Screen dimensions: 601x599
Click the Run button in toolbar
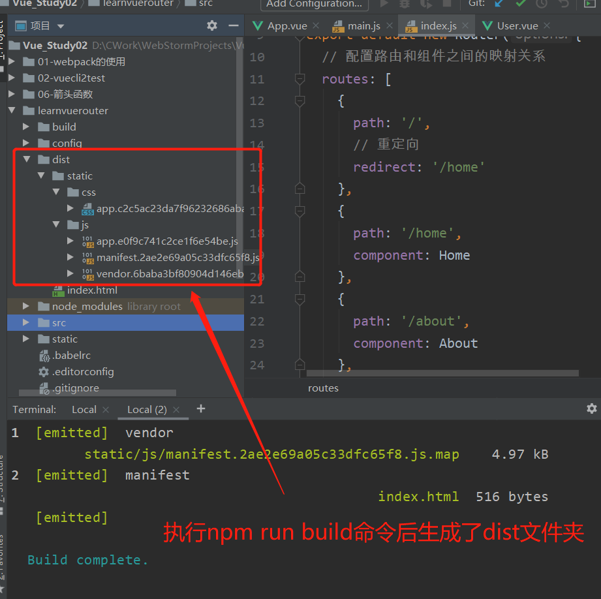[x=384, y=3]
